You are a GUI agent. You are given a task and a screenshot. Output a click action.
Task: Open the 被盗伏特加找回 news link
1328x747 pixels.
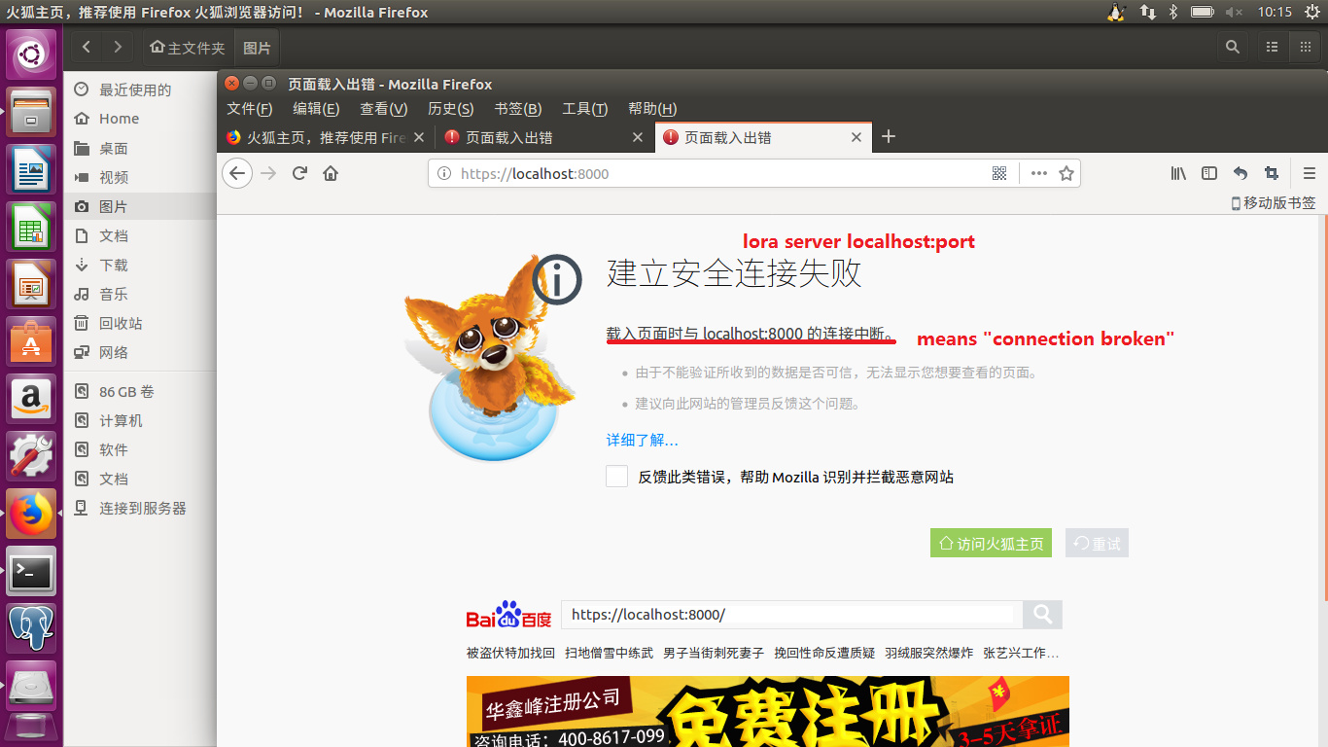click(510, 653)
